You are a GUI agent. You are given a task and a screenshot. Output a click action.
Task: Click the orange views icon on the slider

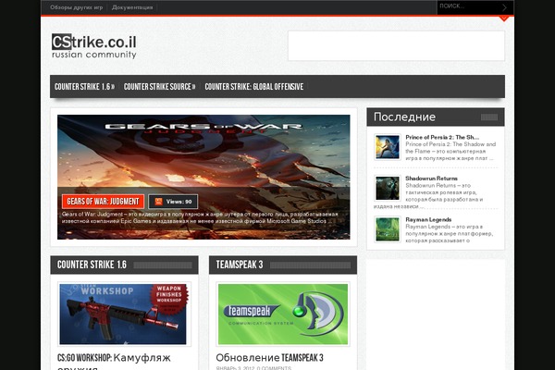[x=158, y=202]
